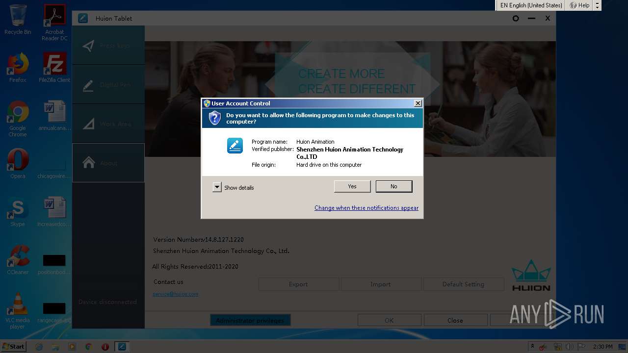This screenshot has width=628, height=353.
Task: Click Huion Tablet taskbar button
Action: [122, 347]
